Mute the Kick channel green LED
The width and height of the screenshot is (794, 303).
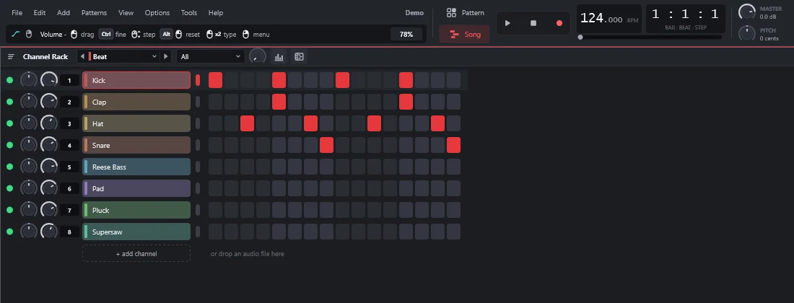click(x=9, y=80)
